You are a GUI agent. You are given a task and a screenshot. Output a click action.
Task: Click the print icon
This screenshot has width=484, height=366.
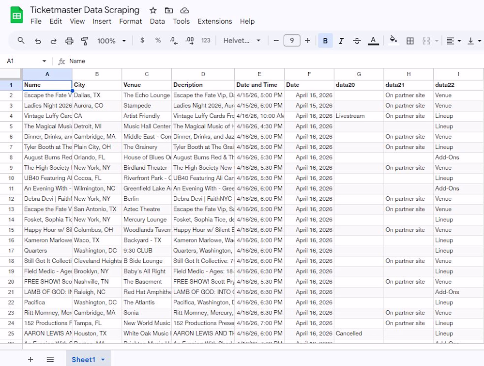coord(69,41)
